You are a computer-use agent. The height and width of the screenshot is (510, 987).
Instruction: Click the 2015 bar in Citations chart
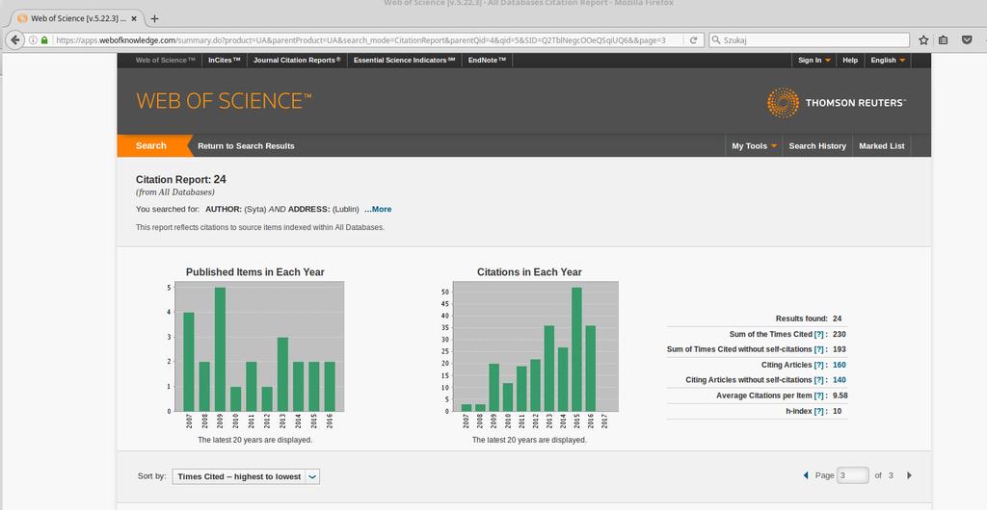[576, 349]
